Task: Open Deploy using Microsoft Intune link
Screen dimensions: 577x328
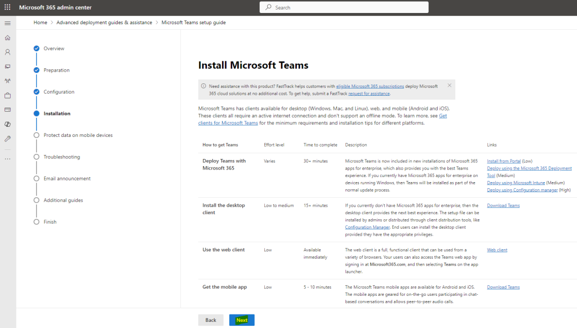Action: (516, 183)
